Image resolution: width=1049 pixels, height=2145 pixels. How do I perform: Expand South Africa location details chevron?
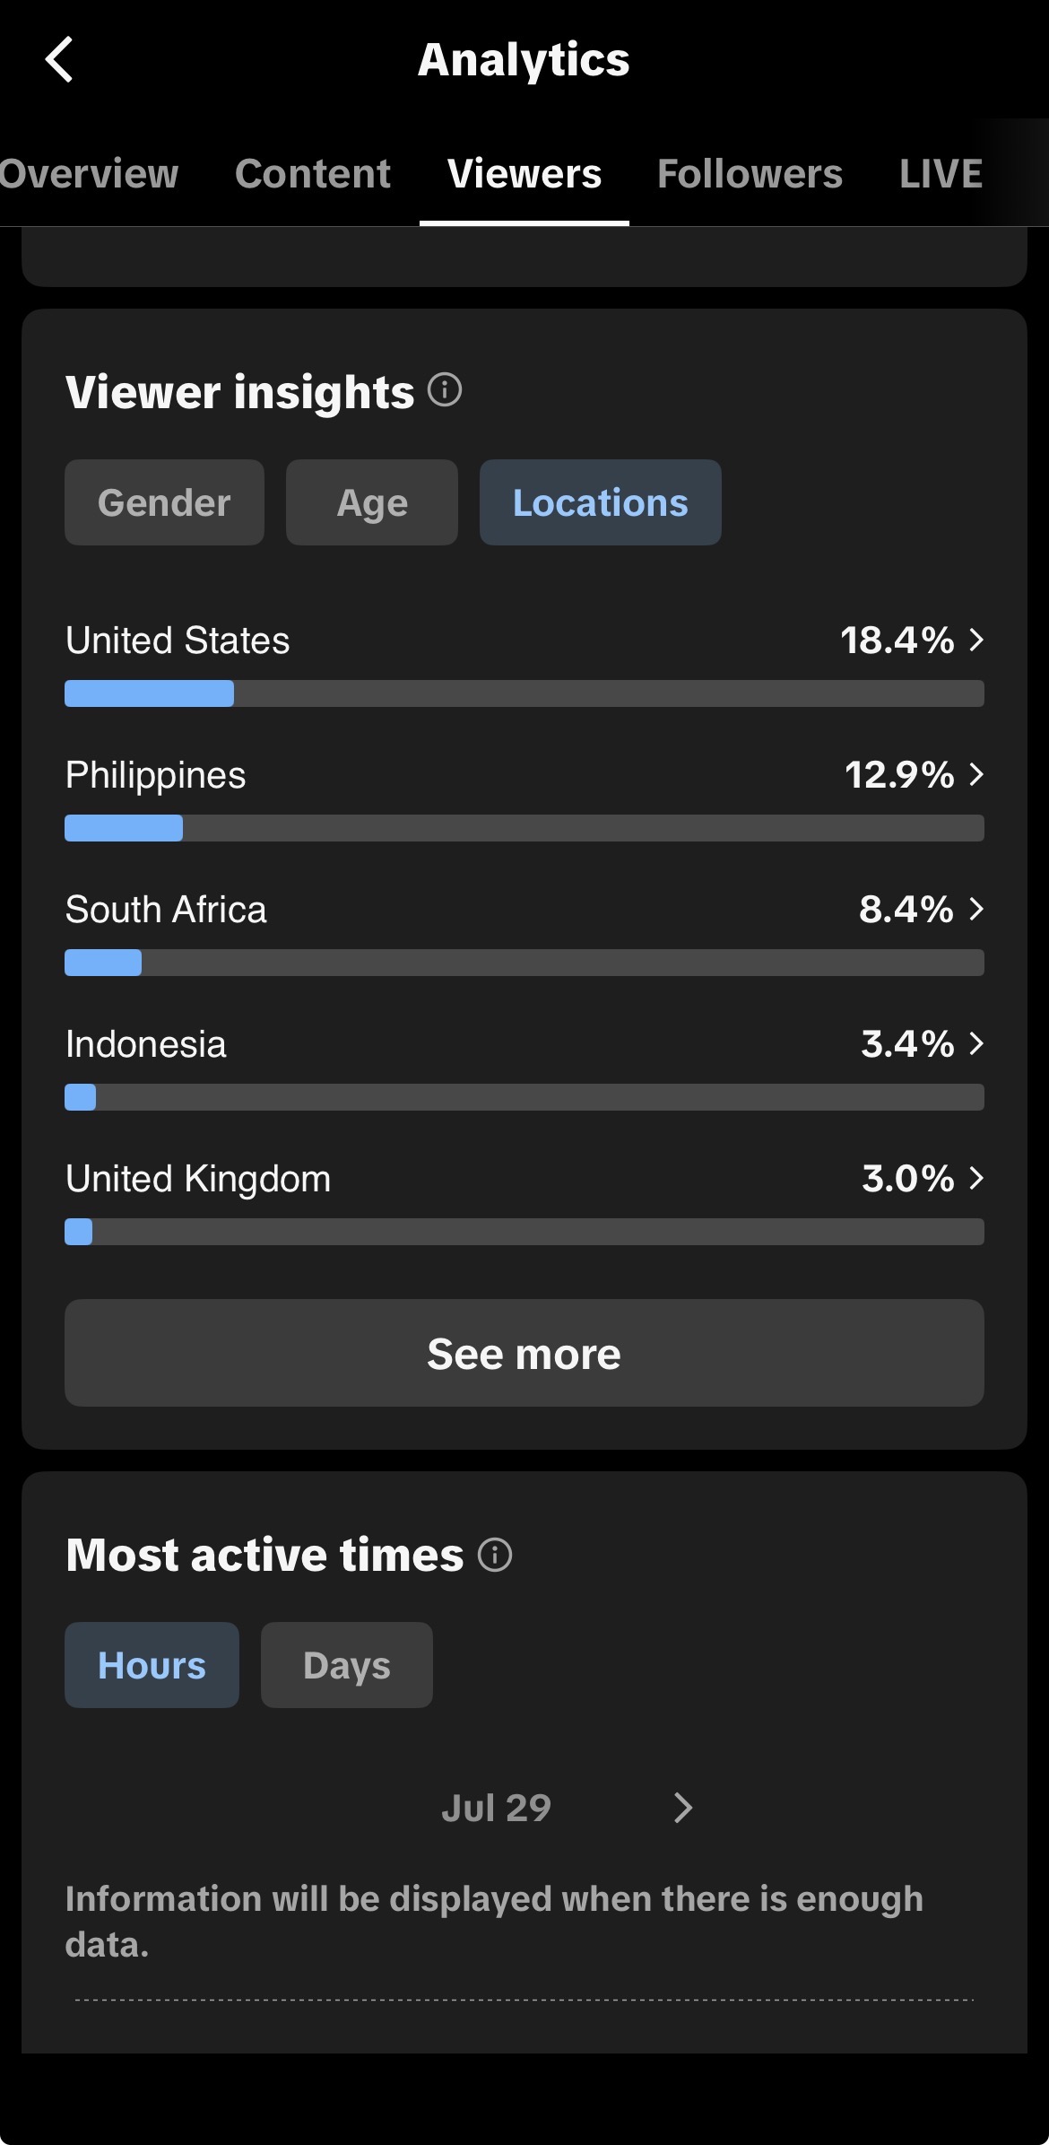977,909
